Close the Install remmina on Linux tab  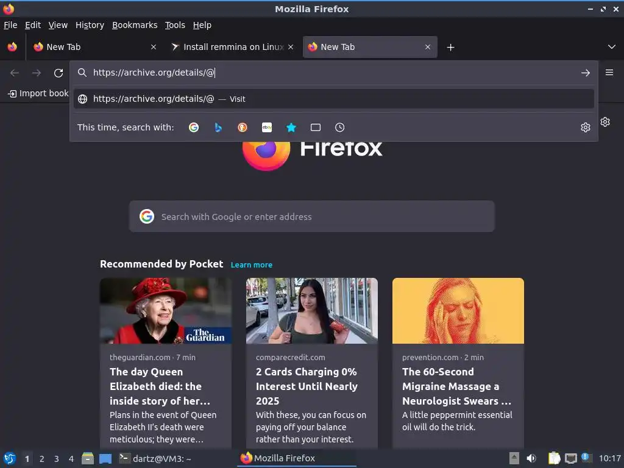point(291,47)
